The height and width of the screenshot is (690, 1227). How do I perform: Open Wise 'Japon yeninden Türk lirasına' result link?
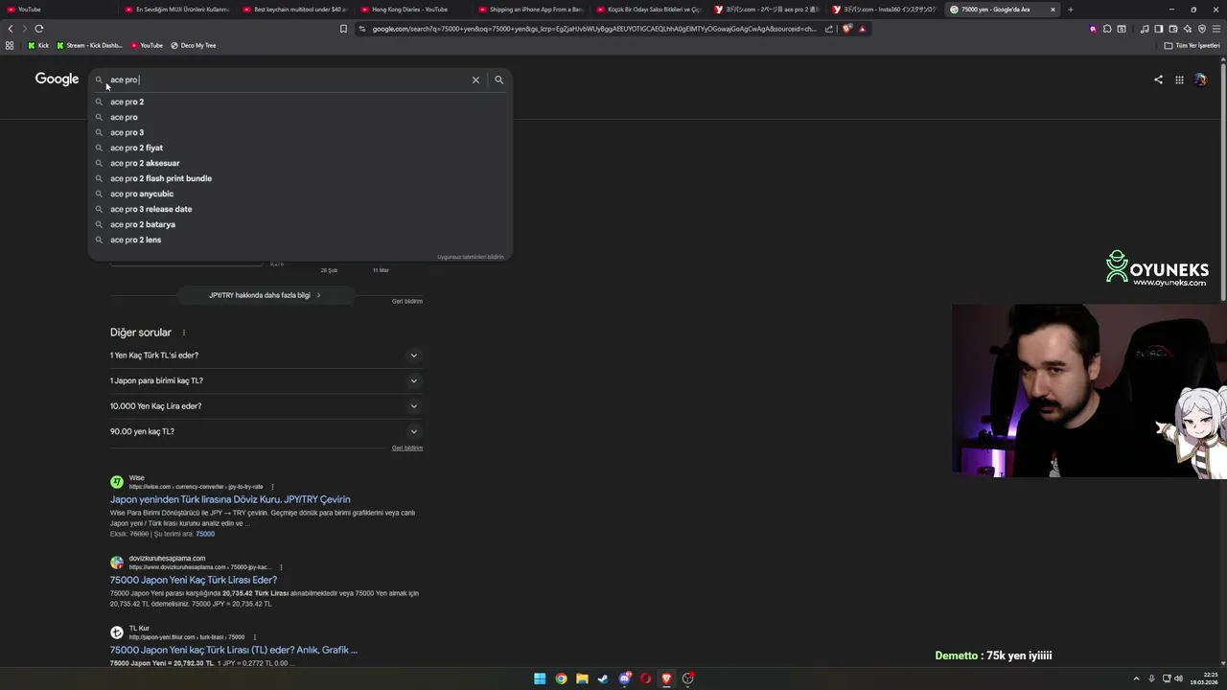pyautogui.click(x=230, y=499)
